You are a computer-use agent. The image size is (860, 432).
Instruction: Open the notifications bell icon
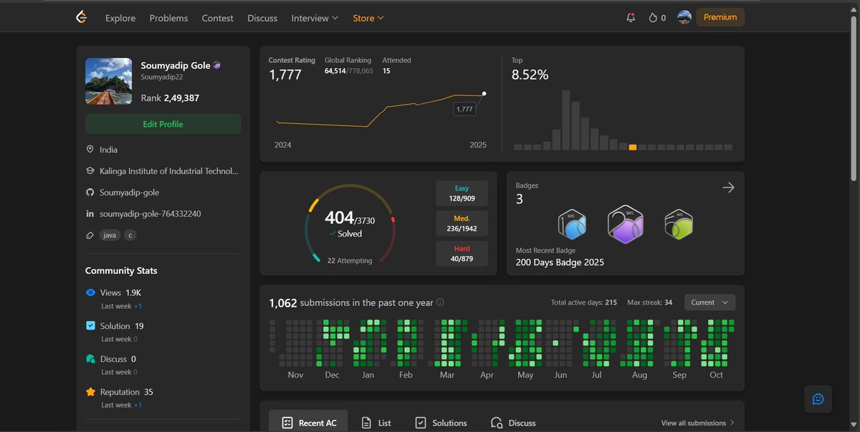[x=631, y=17]
